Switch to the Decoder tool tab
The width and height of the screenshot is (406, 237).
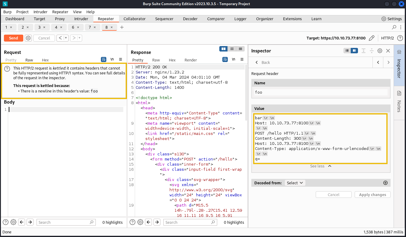tap(190, 19)
